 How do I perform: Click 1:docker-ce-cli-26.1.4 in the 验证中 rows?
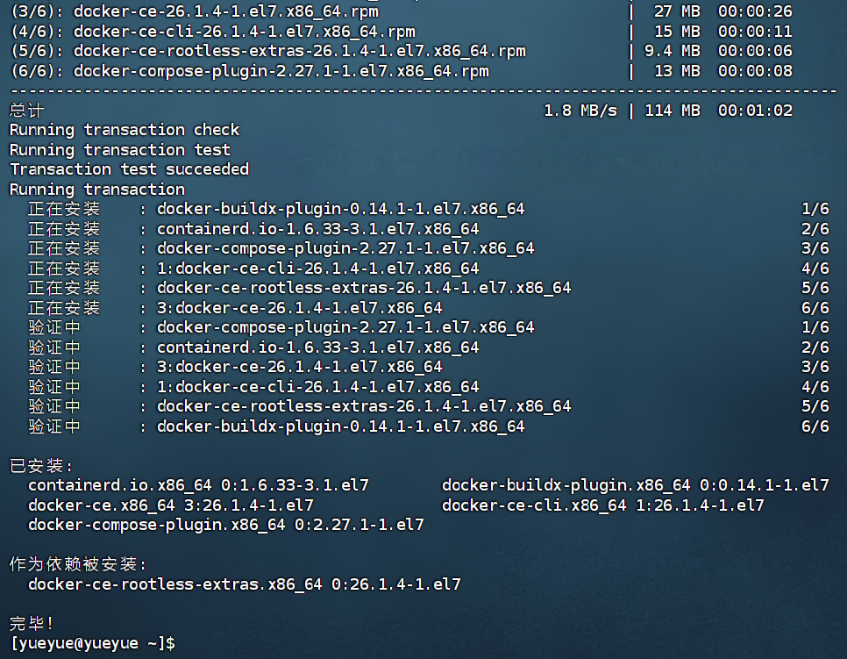pyautogui.click(x=318, y=386)
